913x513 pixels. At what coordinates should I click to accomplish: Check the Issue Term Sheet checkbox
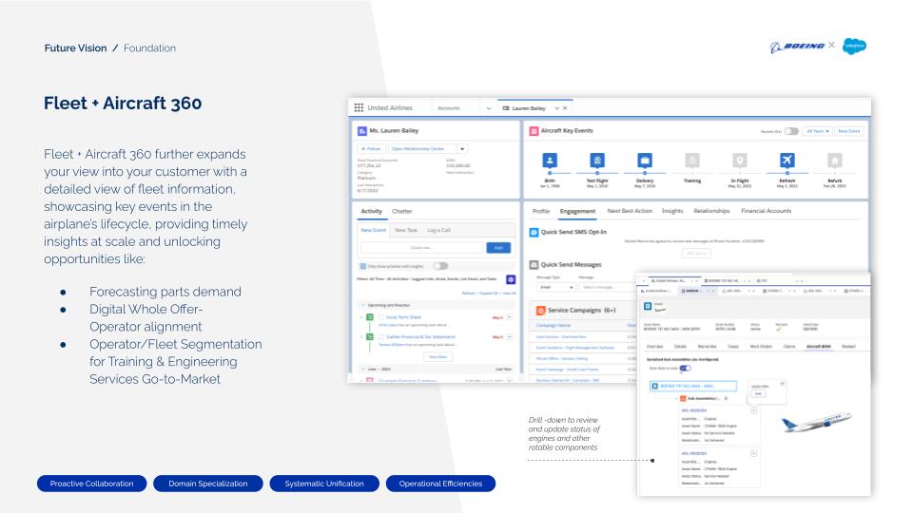click(x=381, y=317)
